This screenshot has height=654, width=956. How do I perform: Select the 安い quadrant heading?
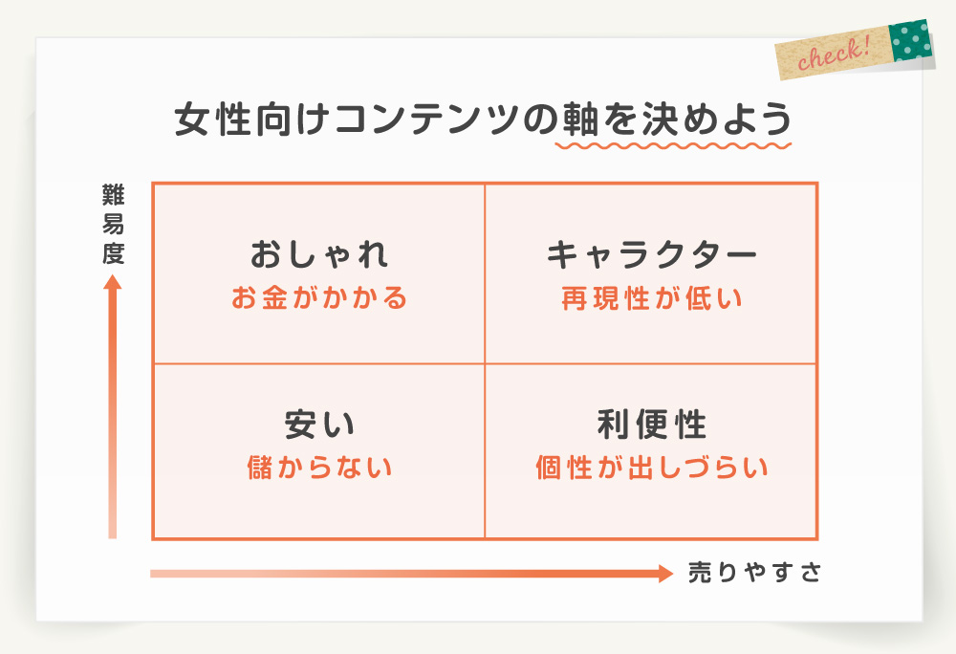tap(319, 425)
